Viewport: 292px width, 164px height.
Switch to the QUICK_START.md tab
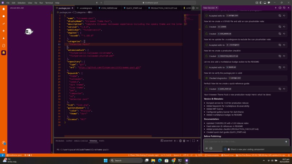[133, 8]
